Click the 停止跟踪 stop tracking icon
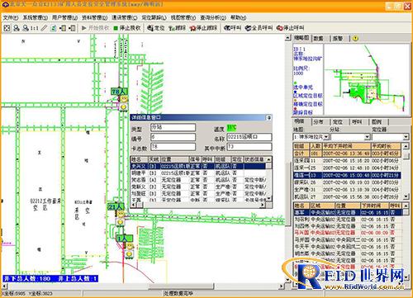The width and height of the screenshot is (413, 298). [192, 28]
